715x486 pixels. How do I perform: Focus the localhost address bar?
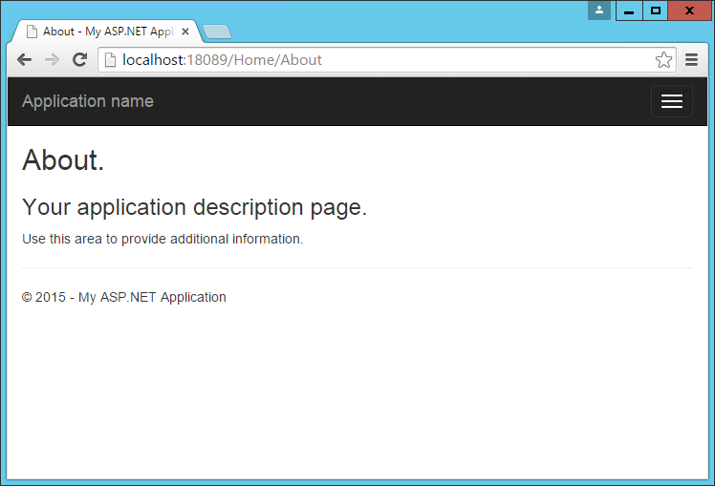[382, 60]
